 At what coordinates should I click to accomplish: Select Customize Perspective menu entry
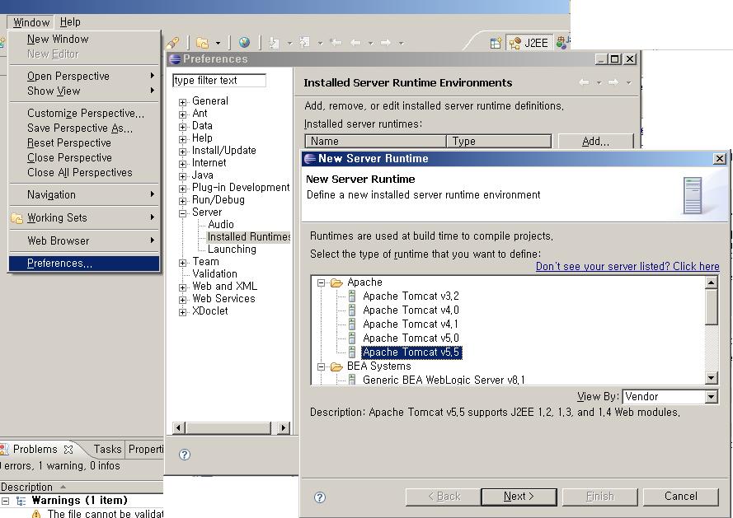86,114
